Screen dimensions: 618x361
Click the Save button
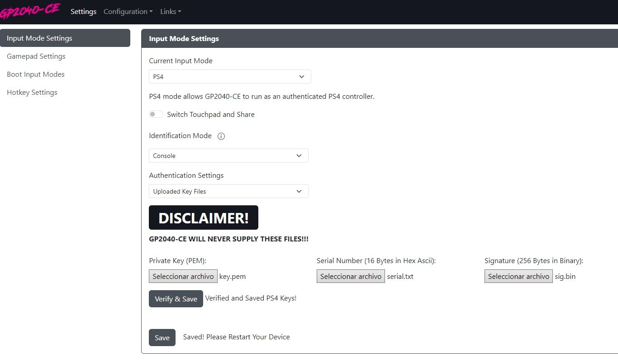[162, 338]
